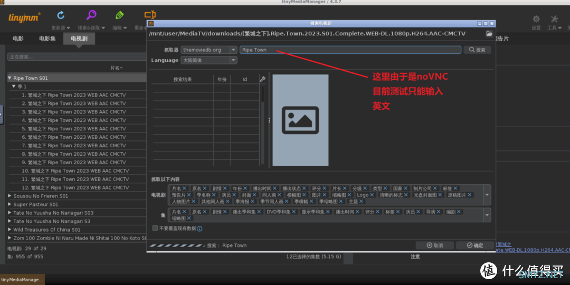Click the 搜索 search button
Viewport: 570px width, 285px height.
[x=477, y=50]
